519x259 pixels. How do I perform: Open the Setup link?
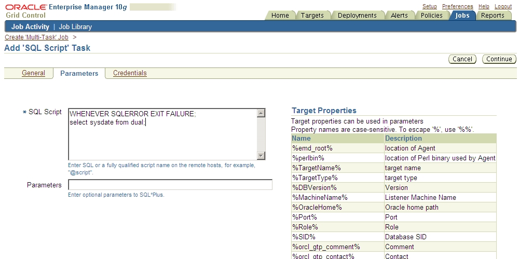[x=430, y=6]
